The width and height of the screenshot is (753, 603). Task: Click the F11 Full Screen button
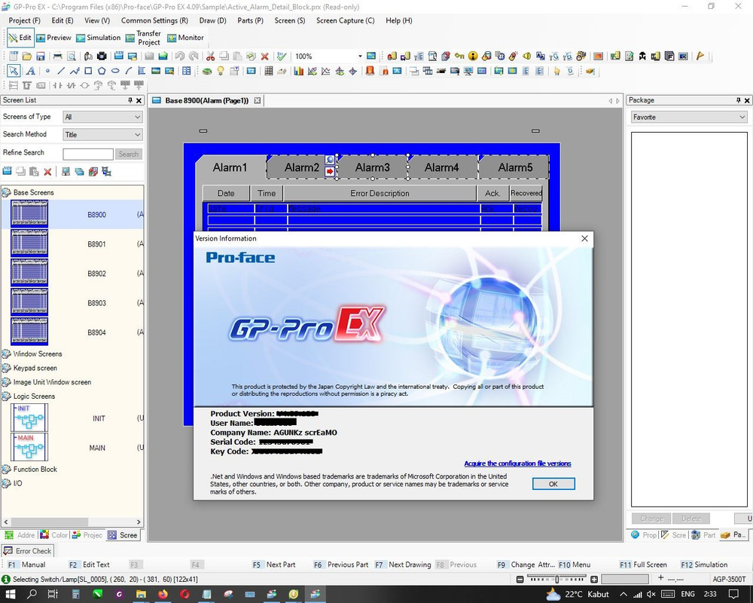tap(643, 565)
